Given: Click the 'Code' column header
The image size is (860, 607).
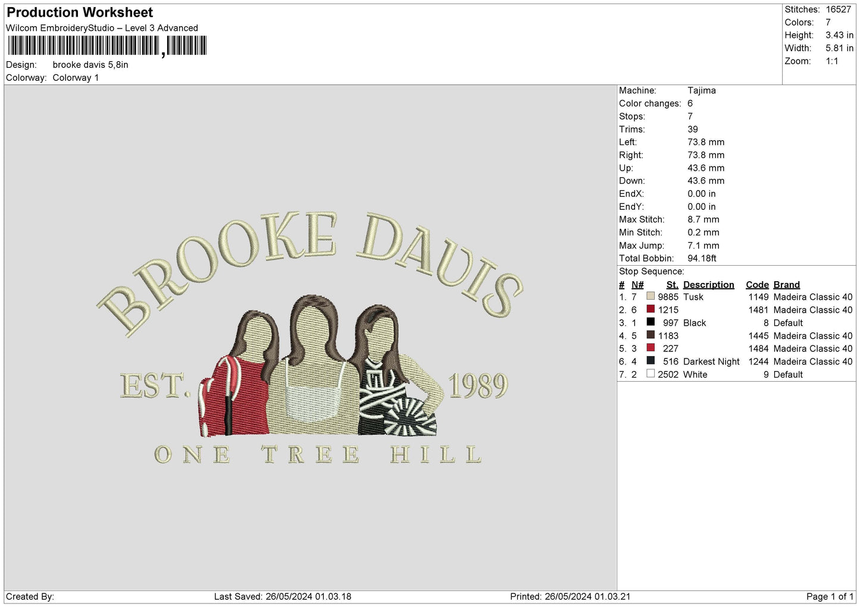Looking at the screenshot, I should (758, 285).
